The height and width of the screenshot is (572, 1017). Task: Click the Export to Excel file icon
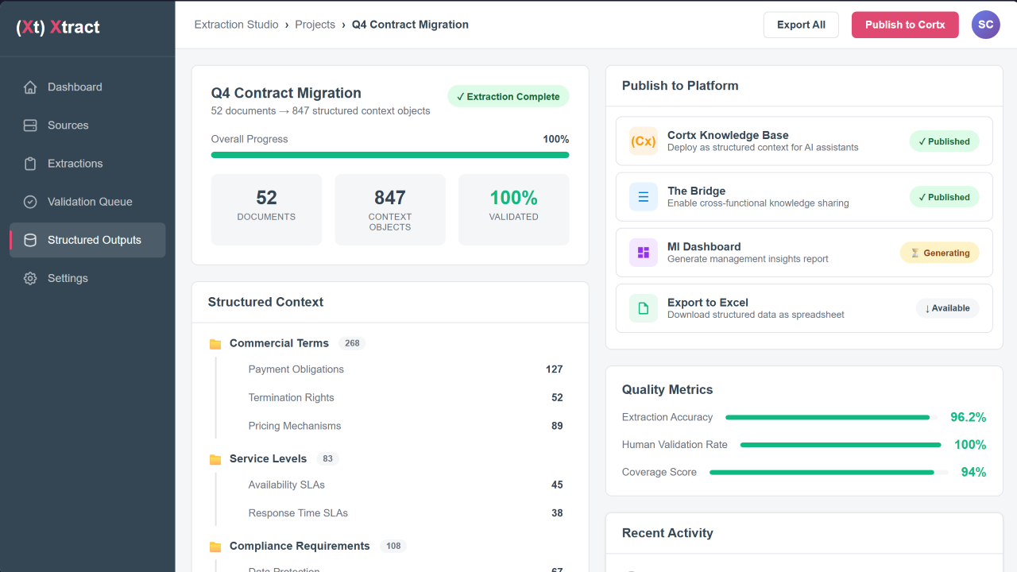click(644, 308)
